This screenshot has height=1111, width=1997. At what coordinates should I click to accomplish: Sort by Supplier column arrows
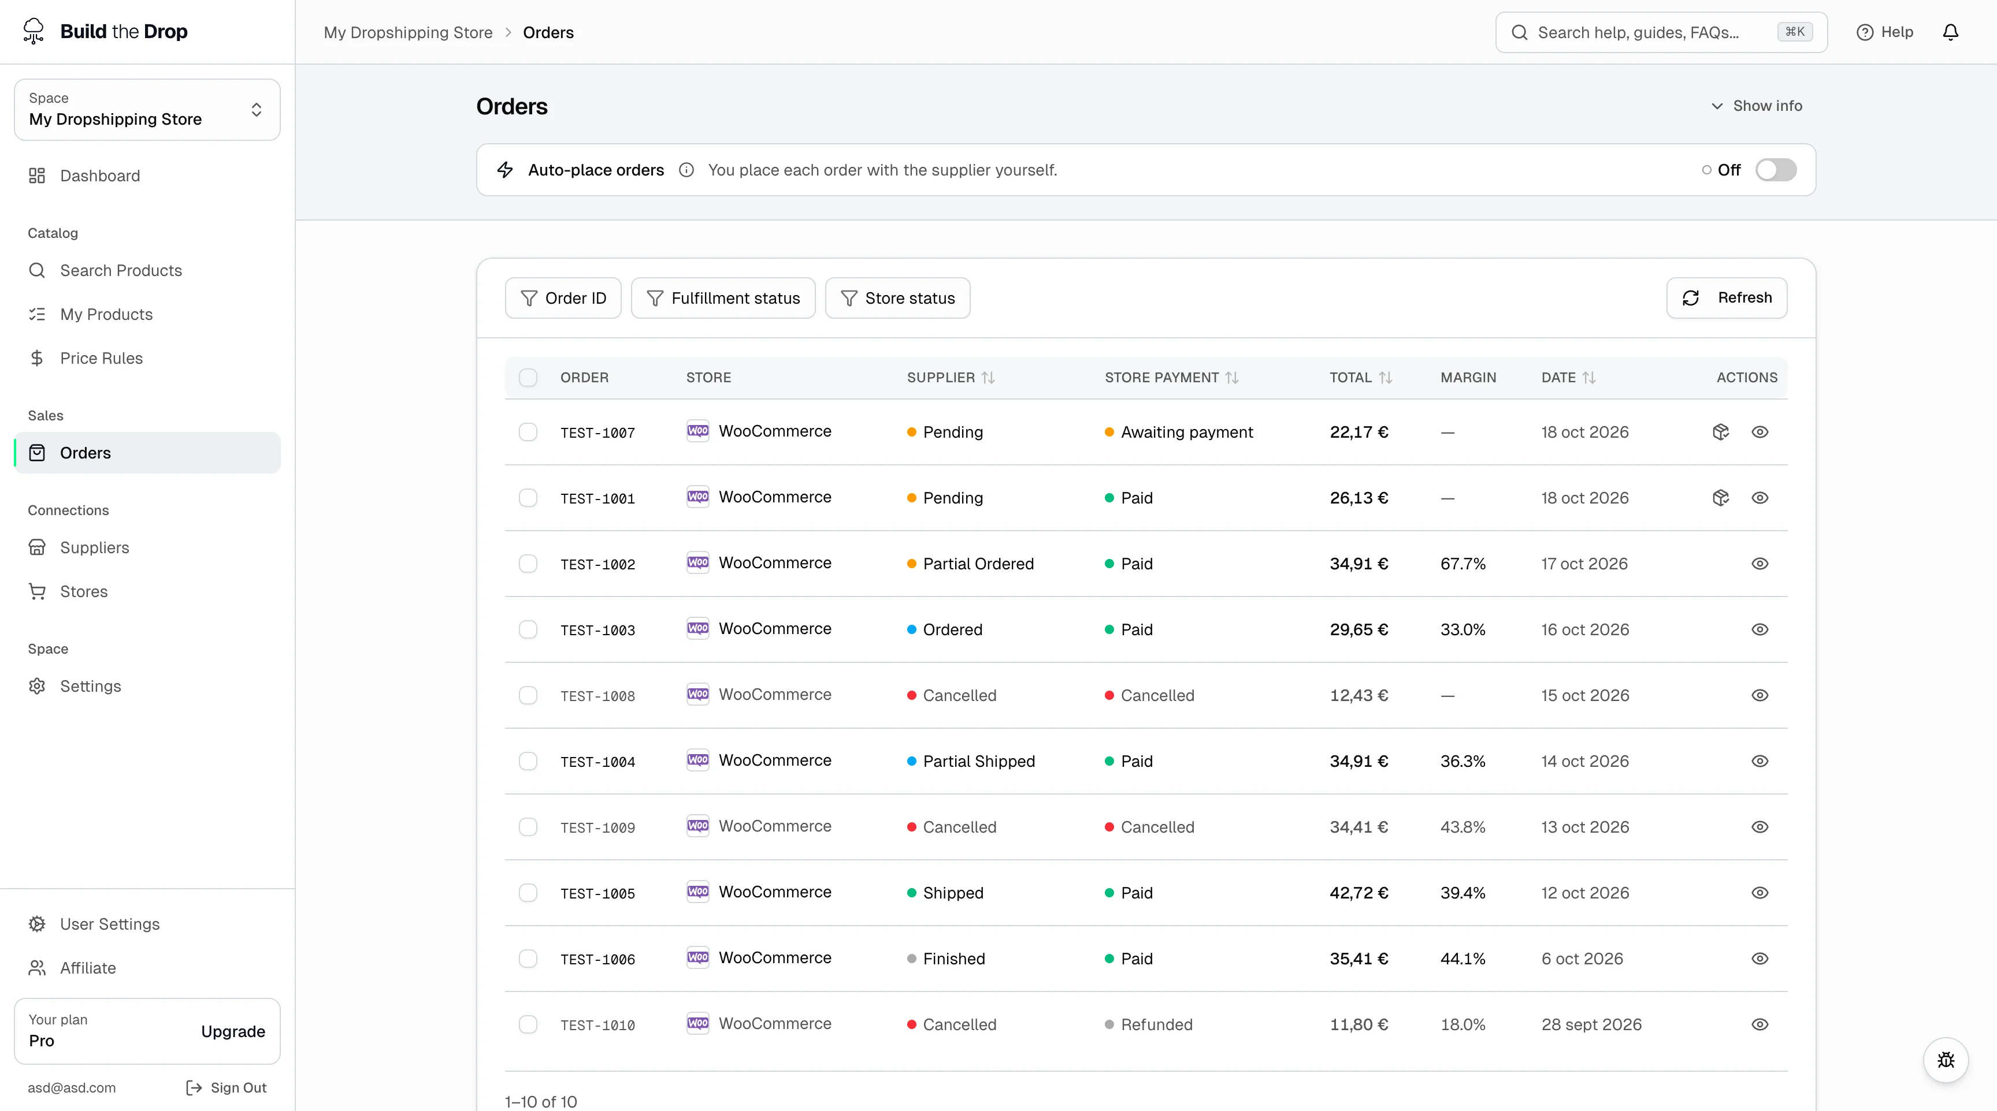click(x=988, y=377)
